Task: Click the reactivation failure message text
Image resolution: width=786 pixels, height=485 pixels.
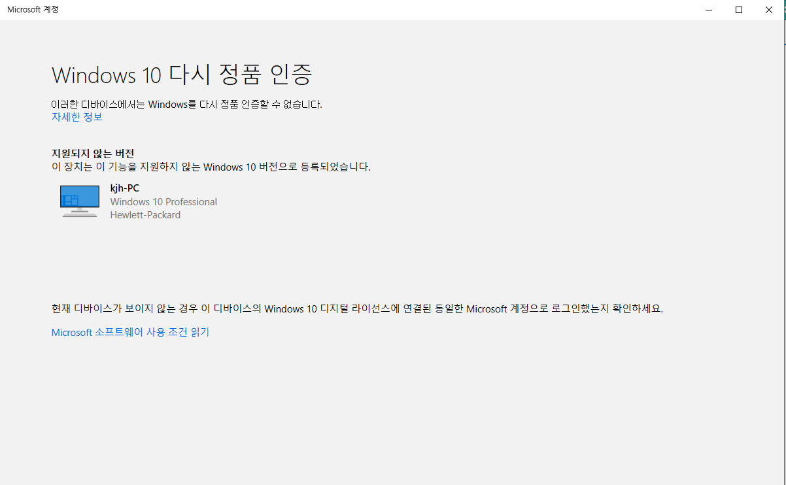Action: point(186,104)
